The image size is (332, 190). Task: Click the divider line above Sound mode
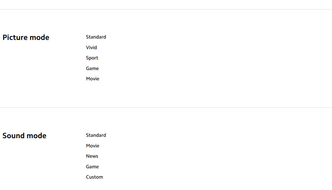click(166, 108)
